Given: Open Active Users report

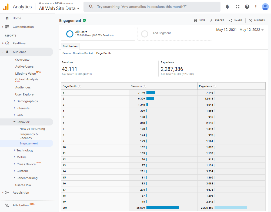Looking at the screenshot, I should tap(24, 67).
